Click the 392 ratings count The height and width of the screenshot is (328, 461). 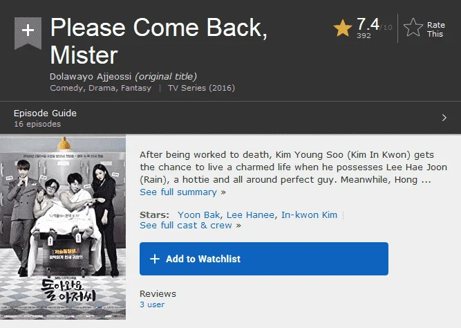click(364, 35)
